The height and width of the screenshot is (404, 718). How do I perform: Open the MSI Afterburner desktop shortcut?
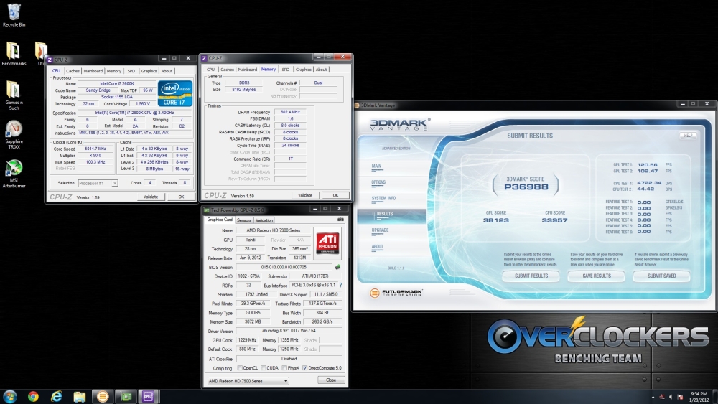click(13, 169)
